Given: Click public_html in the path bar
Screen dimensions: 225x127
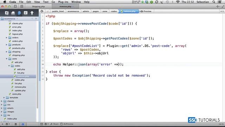Looking at the screenshot, I should 58,11.
